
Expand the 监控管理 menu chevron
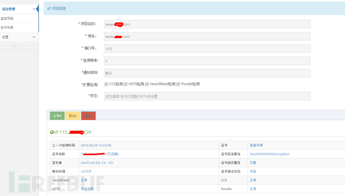pyautogui.click(x=34, y=9)
